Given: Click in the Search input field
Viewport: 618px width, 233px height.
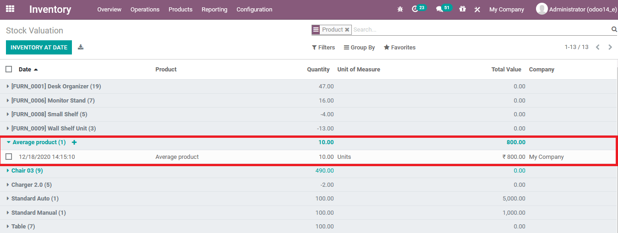Looking at the screenshot, I should pyautogui.click(x=481, y=29).
